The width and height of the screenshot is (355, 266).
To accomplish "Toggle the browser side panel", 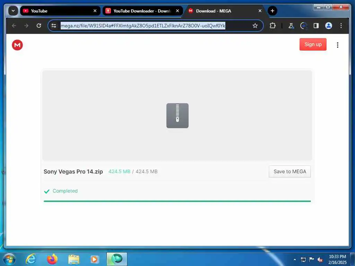I will [316, 26].
